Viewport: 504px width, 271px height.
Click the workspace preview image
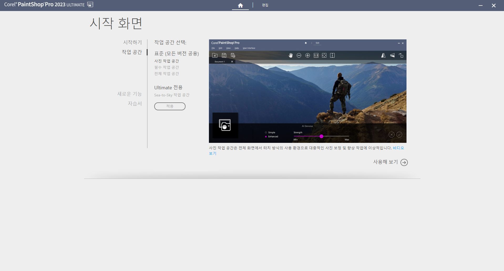(307, 91)
